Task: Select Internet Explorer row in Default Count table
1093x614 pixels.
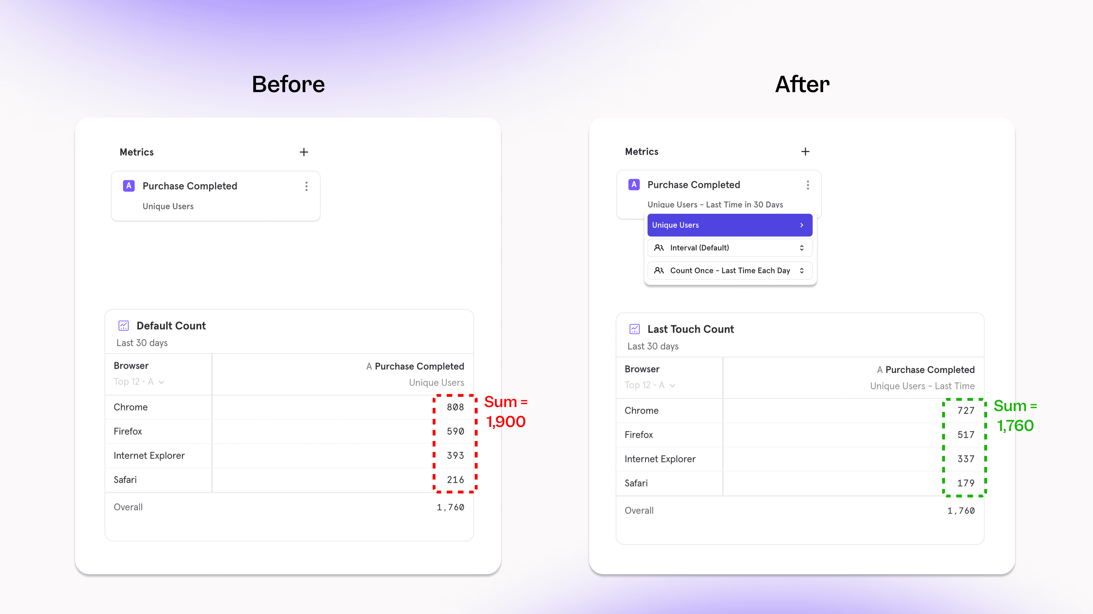Action: [289, 455]
